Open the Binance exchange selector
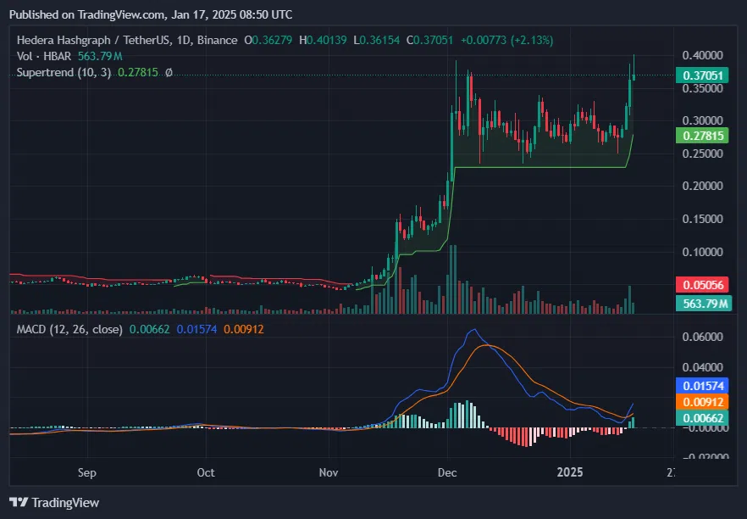Screen dimensions: 747x519 217,39
